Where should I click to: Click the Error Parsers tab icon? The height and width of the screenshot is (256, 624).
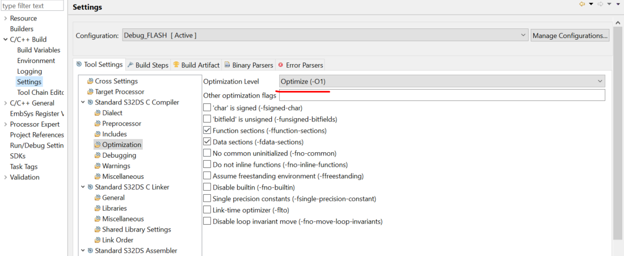click(x=281, y=65)
